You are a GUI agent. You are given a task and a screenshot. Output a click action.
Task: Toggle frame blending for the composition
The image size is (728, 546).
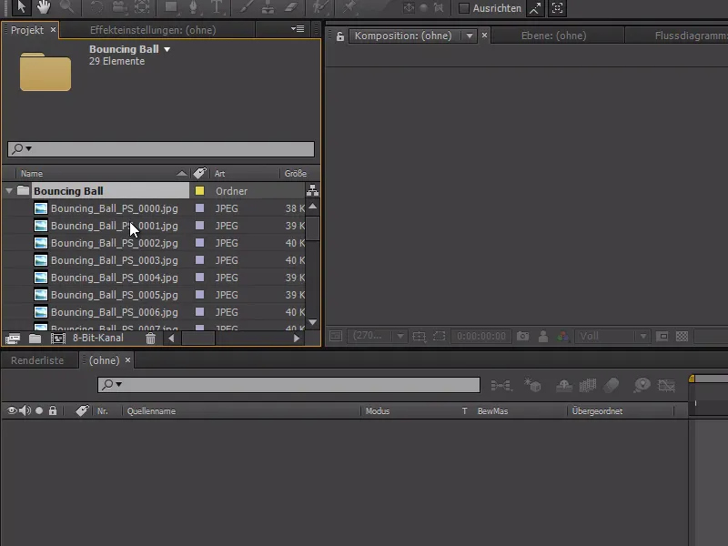[x=587, y=385]
